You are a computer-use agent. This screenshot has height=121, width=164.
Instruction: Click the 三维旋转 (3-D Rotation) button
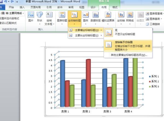click(x=154, y=24)
